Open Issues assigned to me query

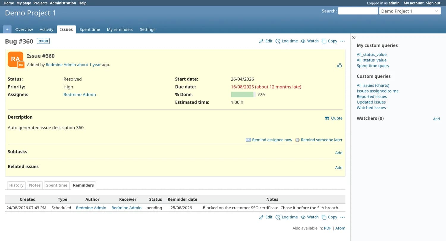point(378,91)
